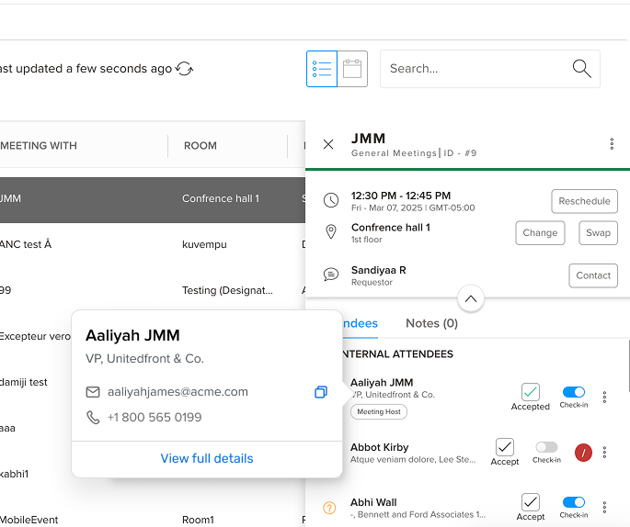Toggle Aaliyah JMM check-in switch
This screenshot has height=527, width=630.
(573, 392)
